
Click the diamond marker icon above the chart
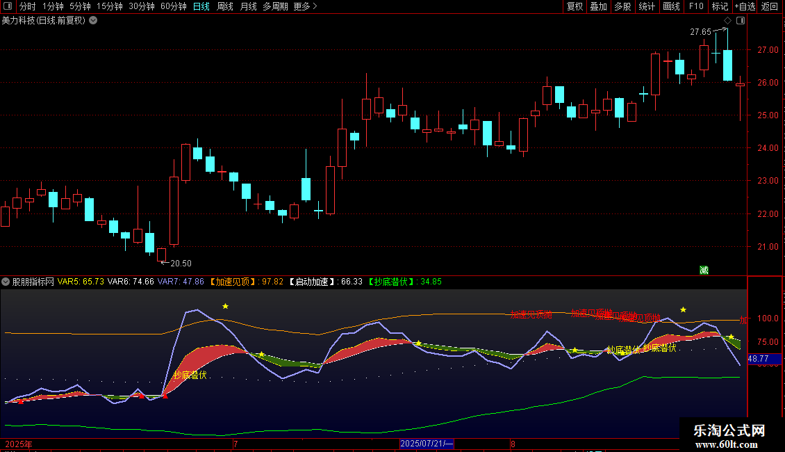click(x=727, y=21)
